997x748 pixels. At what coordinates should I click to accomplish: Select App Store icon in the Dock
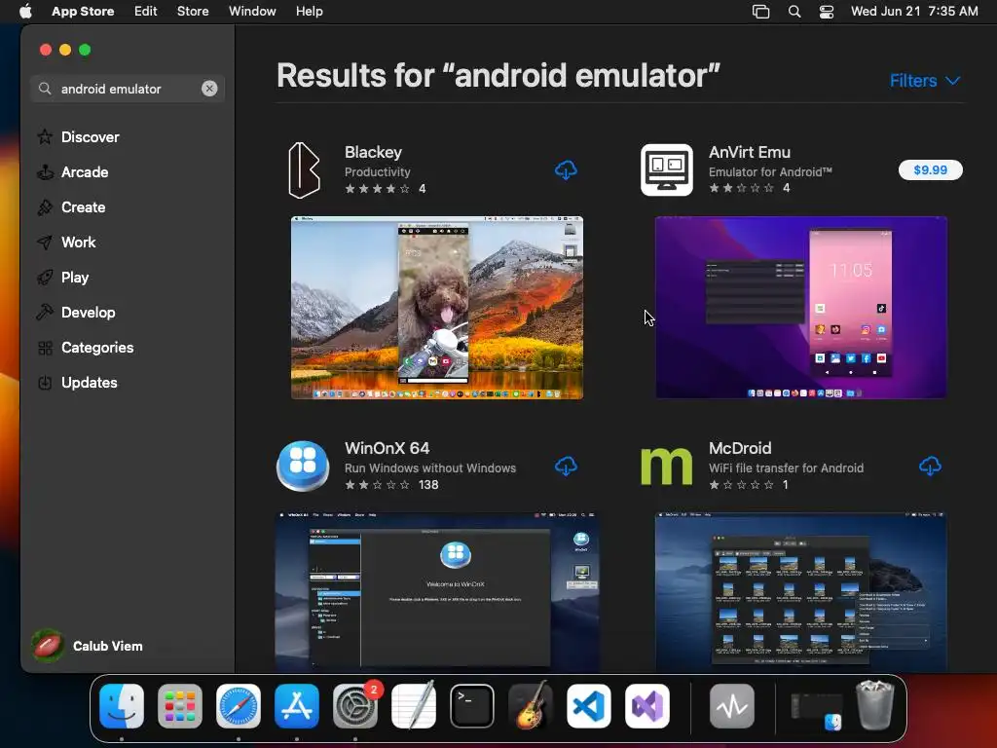(297, 706)
